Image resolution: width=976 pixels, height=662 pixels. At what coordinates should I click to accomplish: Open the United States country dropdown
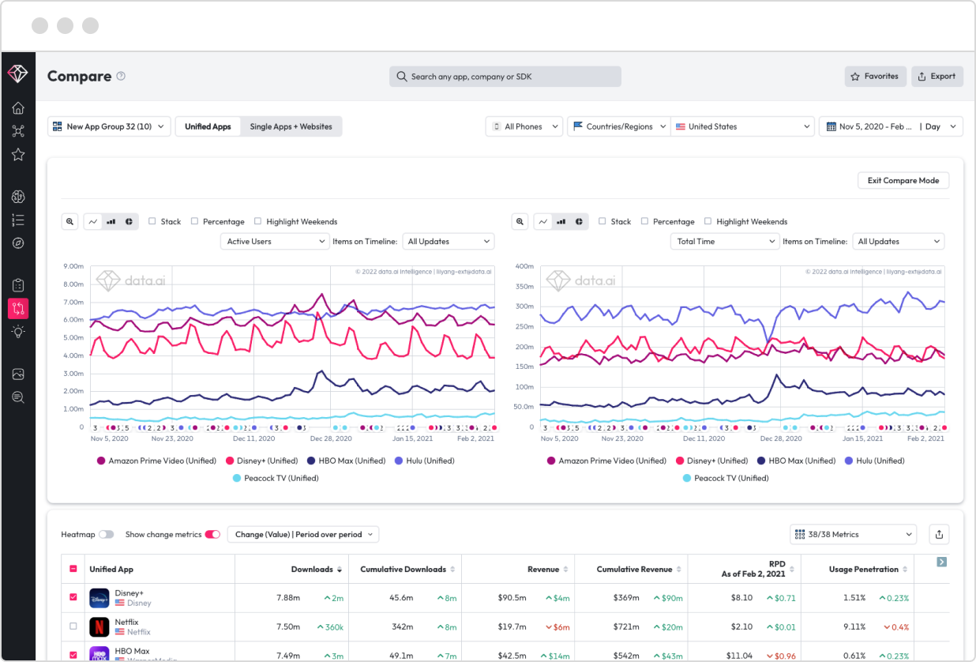[742, 126]
